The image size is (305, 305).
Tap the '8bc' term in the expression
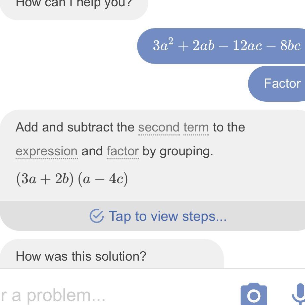[290, 46]
